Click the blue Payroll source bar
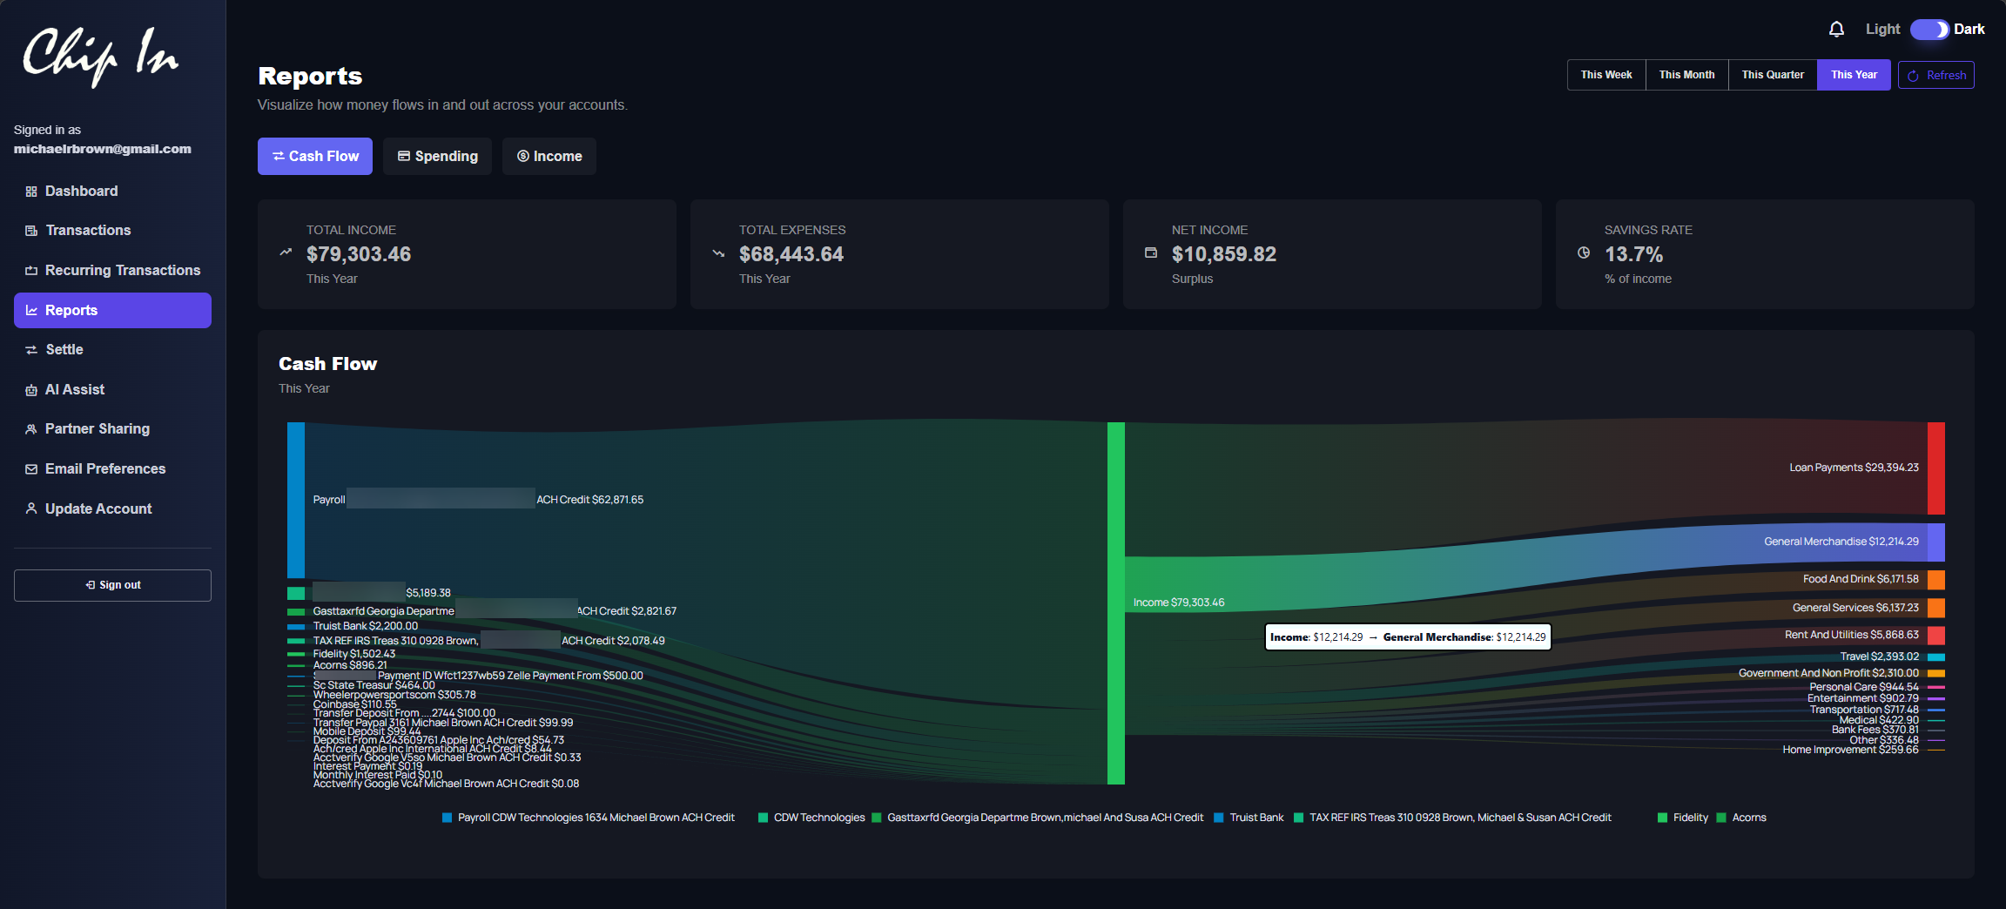The width and height of the screenshot is (2006, 909). click(x=296, y=500)
